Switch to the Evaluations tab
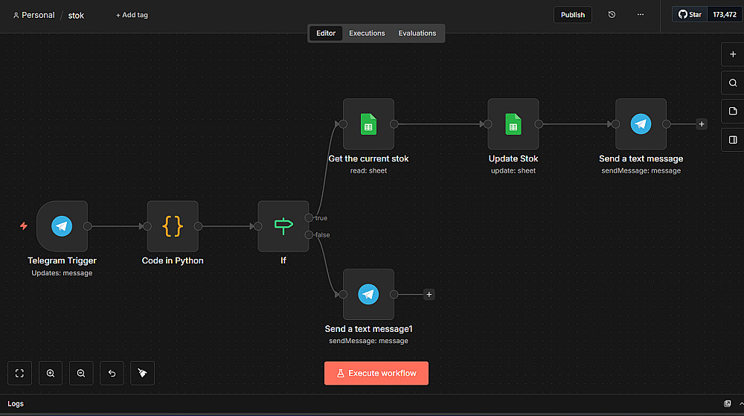 [417, 33]
